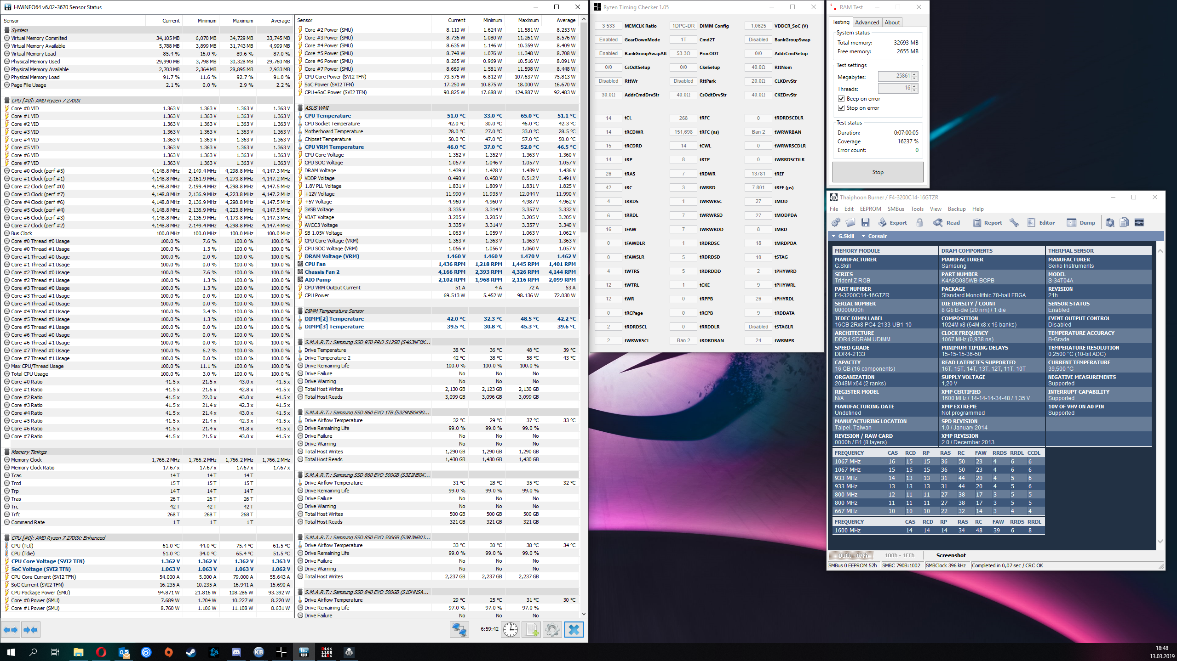Open Steam from the taskbar
This screenshot has width=1177, height=661.
pyautogui.click(x=190, y=652)
